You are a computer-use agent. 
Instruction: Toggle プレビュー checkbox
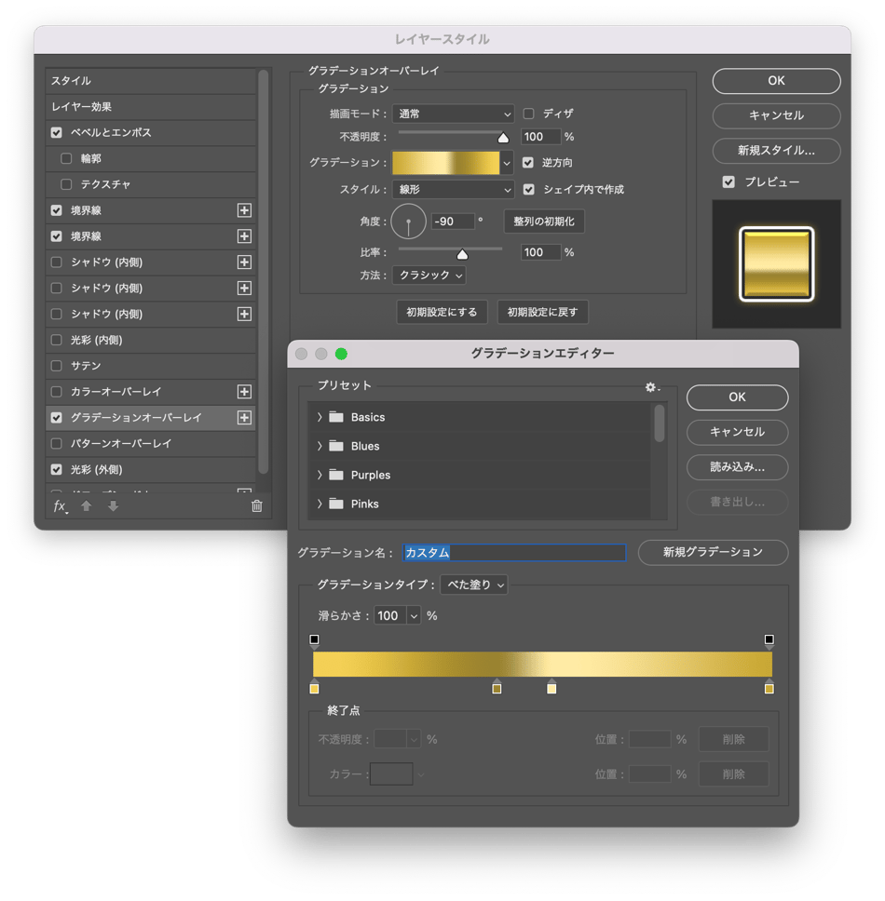(728, 182)
